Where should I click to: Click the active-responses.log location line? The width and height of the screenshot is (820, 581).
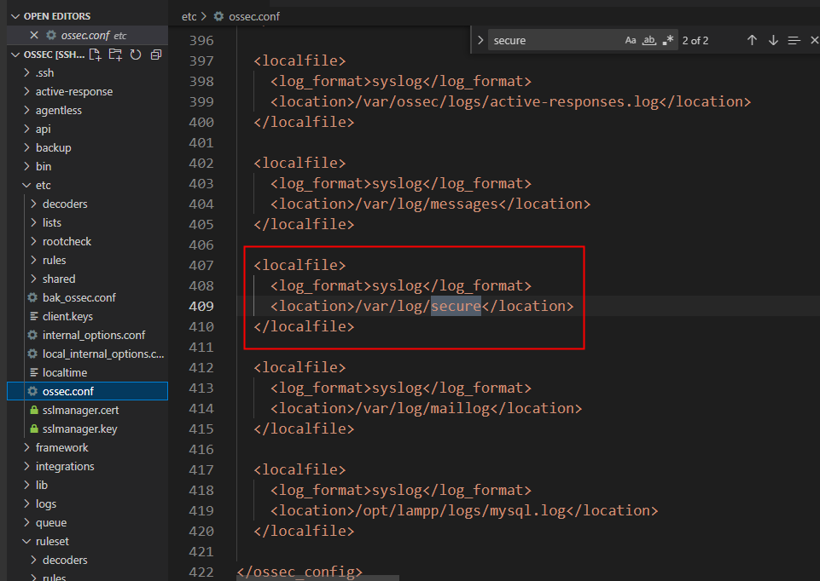pos(511,101)
